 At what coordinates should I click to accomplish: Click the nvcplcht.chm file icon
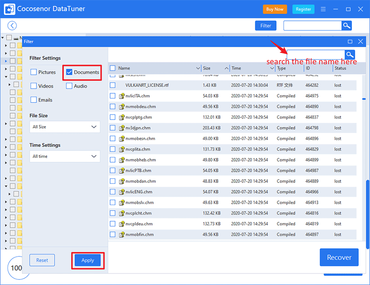[x=122, y=213]
